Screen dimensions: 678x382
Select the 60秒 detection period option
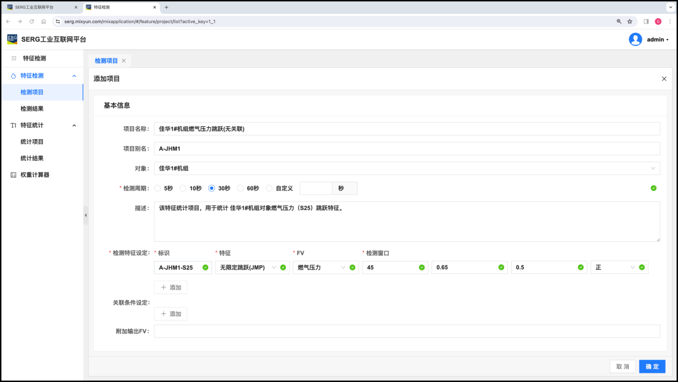pos(240,188)
